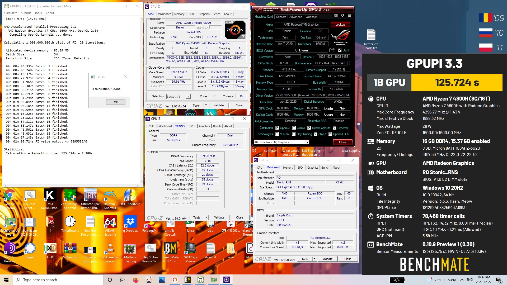507x285 pixels.
Task: Toggle the OpenCL checkbox in GPU-Z
Action: click(277, 128)
